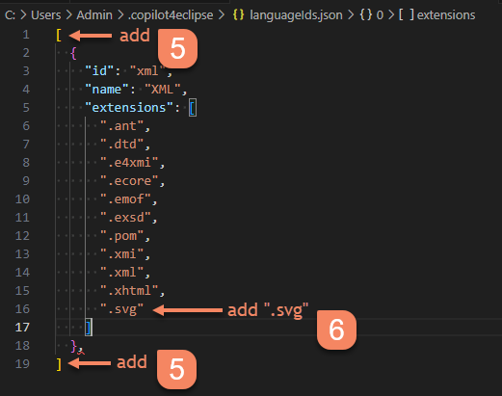
Task: Click the "extensions" key on line 5
Action: 129,107
